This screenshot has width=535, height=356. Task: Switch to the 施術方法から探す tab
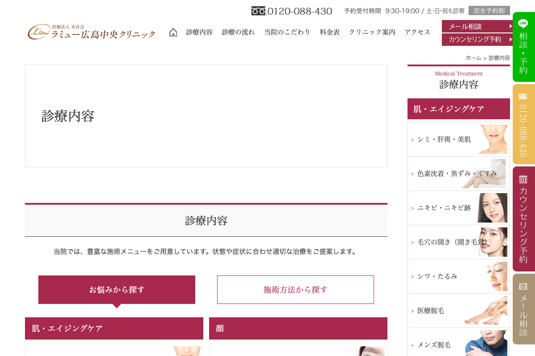[x=295, y=290]
